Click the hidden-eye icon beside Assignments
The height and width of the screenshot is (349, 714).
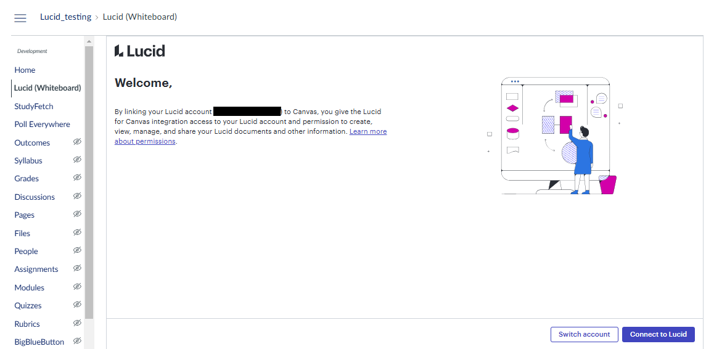pos(78,268)
